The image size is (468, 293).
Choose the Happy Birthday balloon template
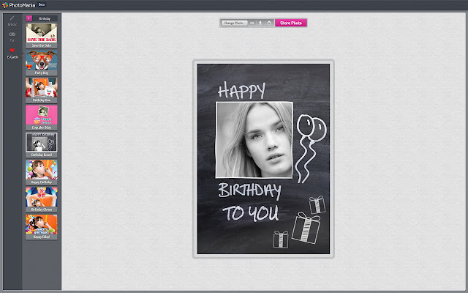click(42, 171)
